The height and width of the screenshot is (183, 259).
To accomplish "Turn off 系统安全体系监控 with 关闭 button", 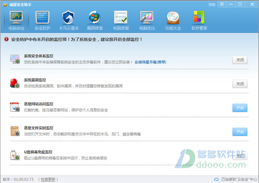I will coord(240,60).
